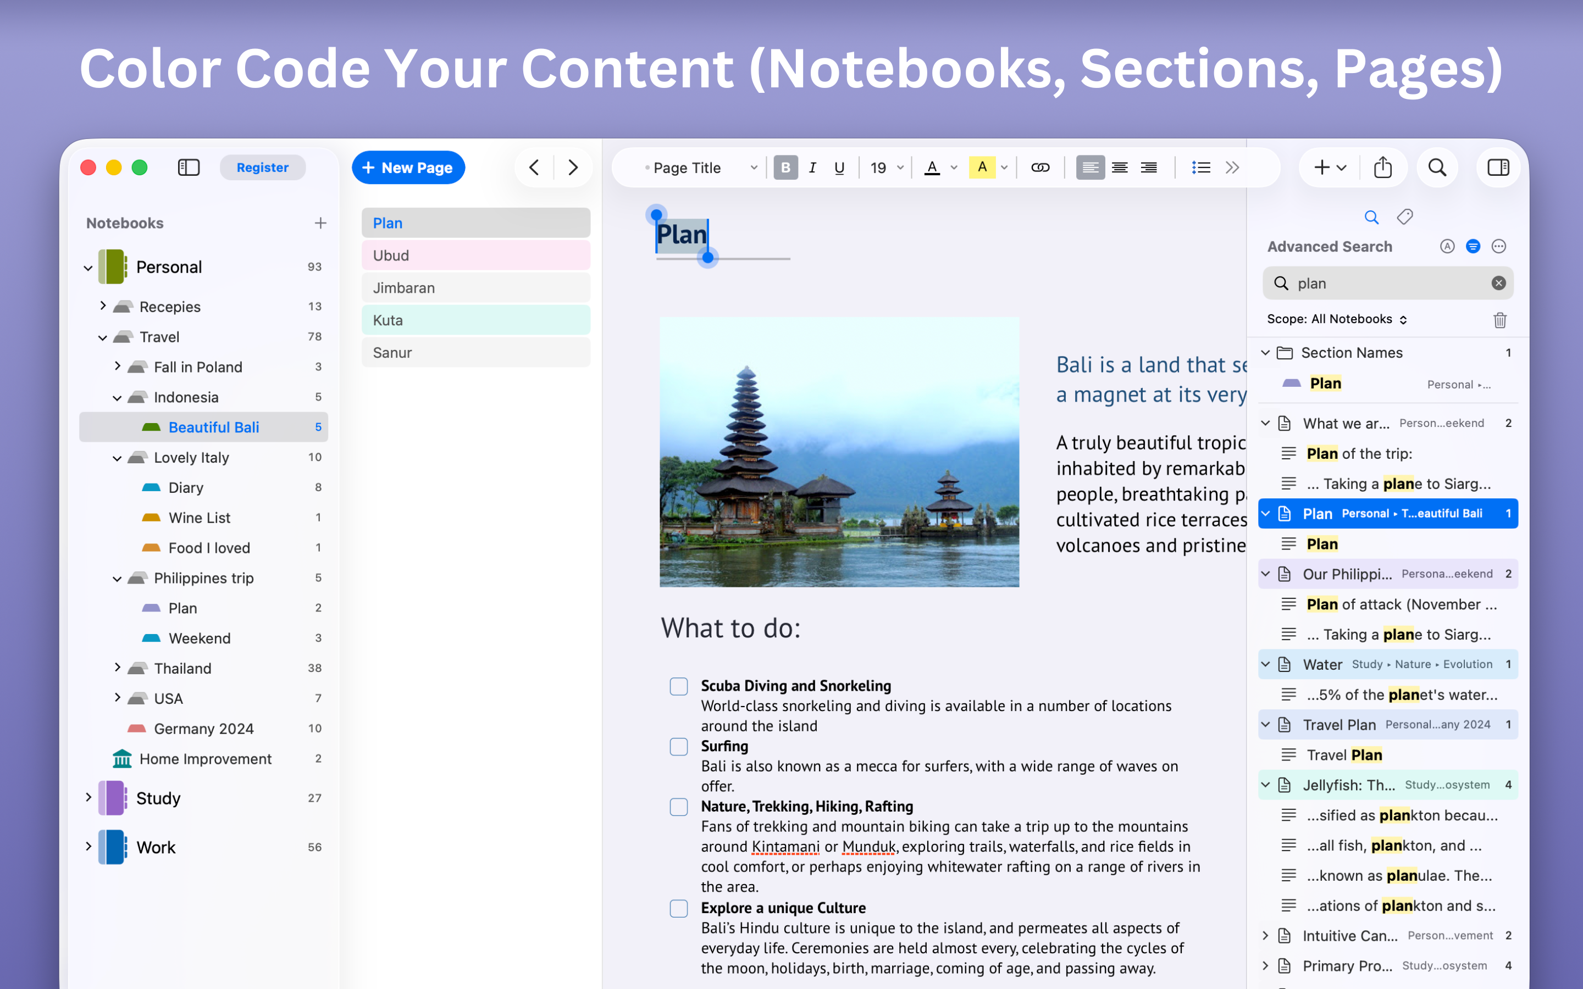Click the add notebook plus icon

320,223
